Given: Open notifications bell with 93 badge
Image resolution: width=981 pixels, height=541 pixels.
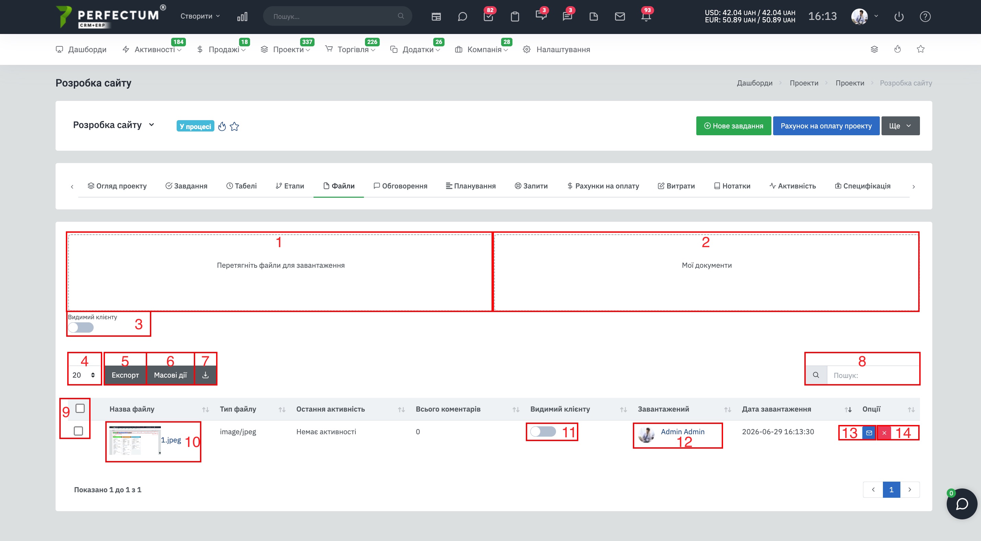Looking at the screenshot, I should (x=646, y=16).
